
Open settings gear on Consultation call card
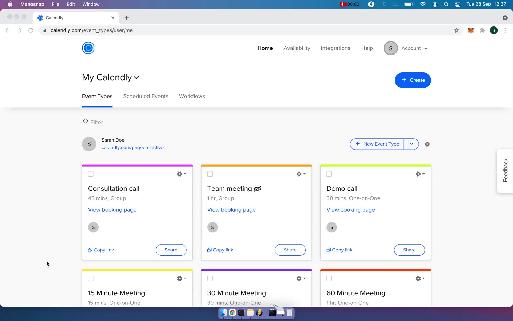182,174
